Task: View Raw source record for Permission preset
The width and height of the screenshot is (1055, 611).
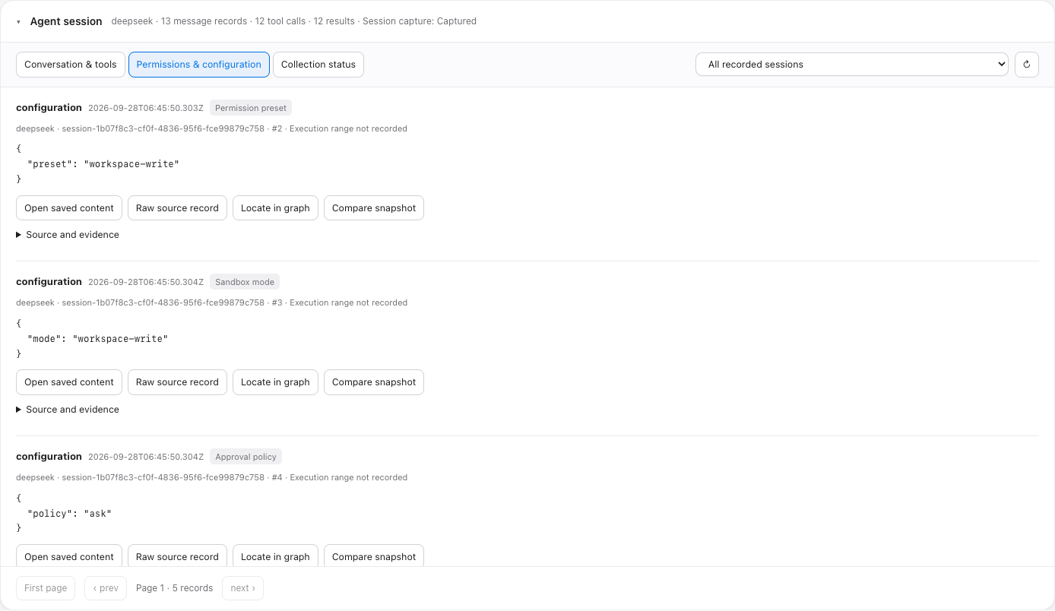Action: pyautogui.click(x=177, y=208)
